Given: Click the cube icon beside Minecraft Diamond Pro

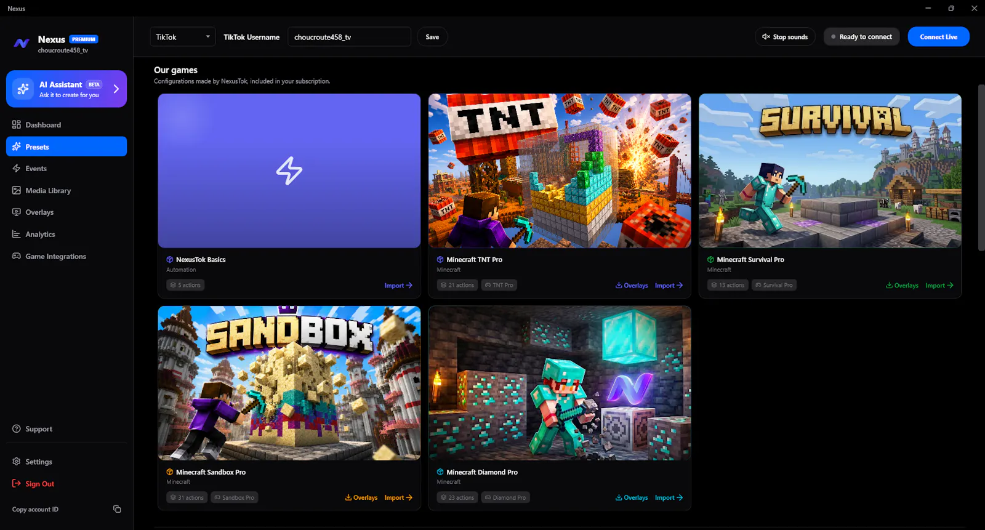Looking at the screenshot, I should (440, 472).
